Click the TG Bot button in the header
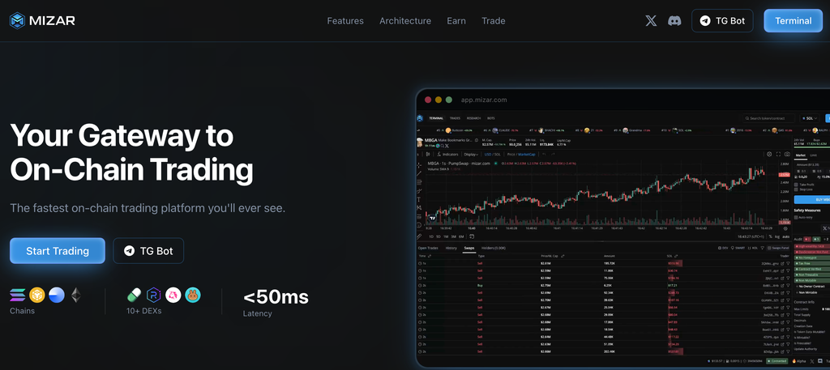The width and height of the screenshot is (830, 370). coord(722,20)
